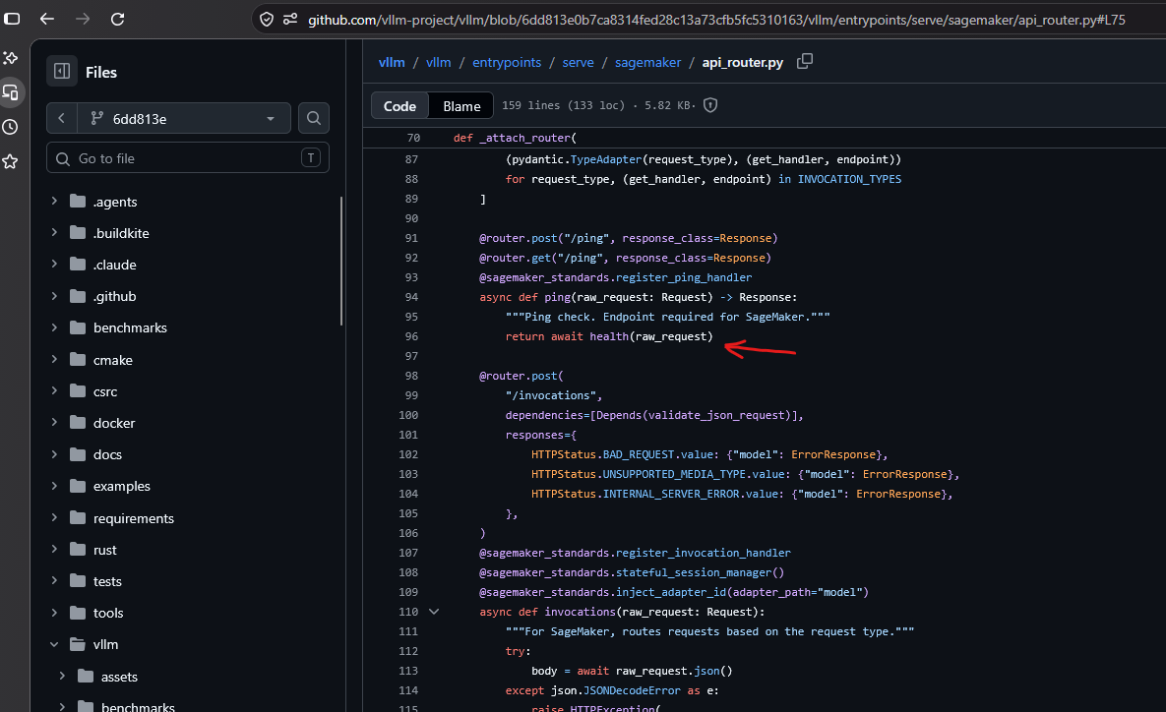
Task: Click the docker folder icon
Action: 78,423
